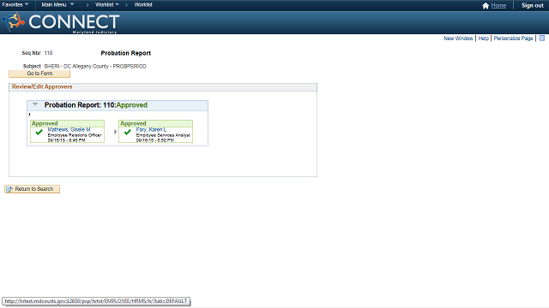The width and height of the screenshot is (549, 308).
Task: Click green checkmark beside Mathews, Gisele M
Action: point(39,132)
